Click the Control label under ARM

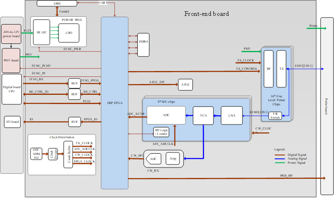pyautogui.click(x=64, y=12)
